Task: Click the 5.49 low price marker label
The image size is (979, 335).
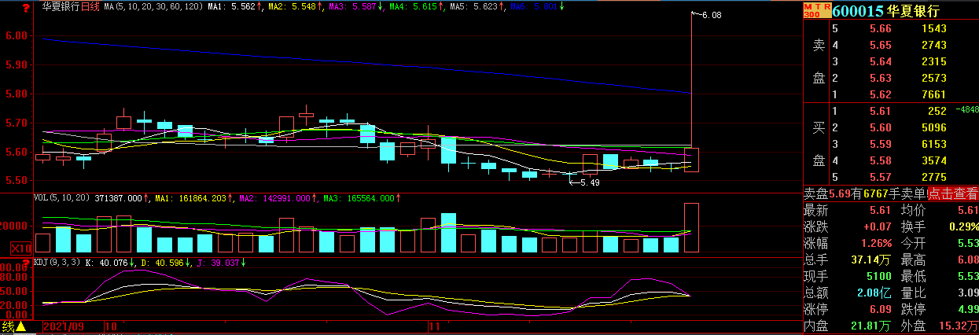Action: 590,182
